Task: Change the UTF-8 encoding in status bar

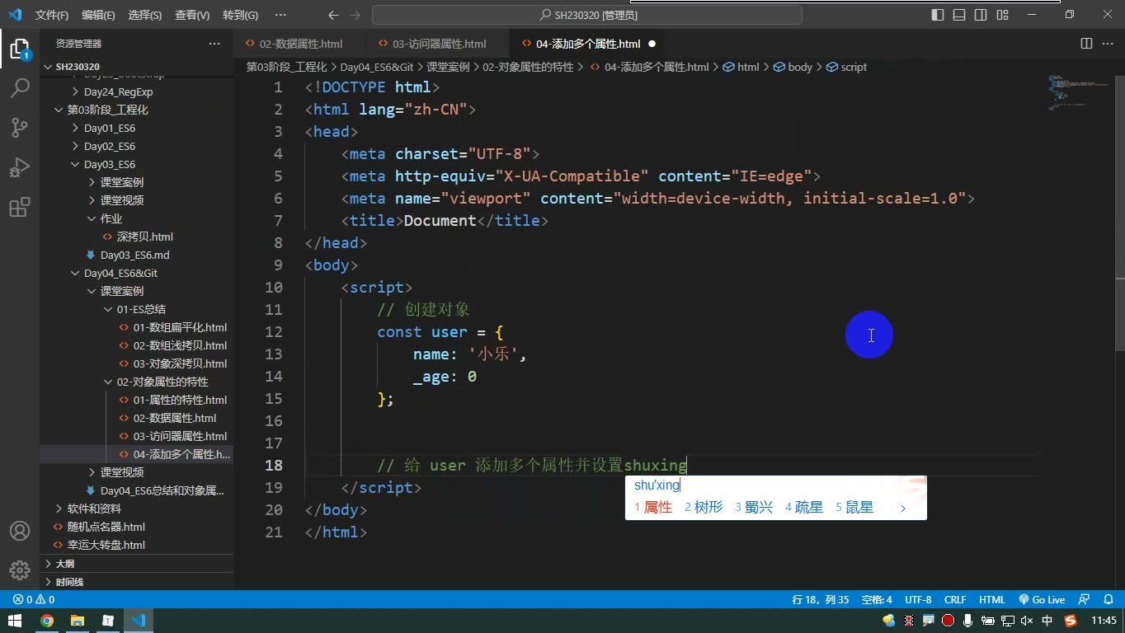Action: coord(918,600)
